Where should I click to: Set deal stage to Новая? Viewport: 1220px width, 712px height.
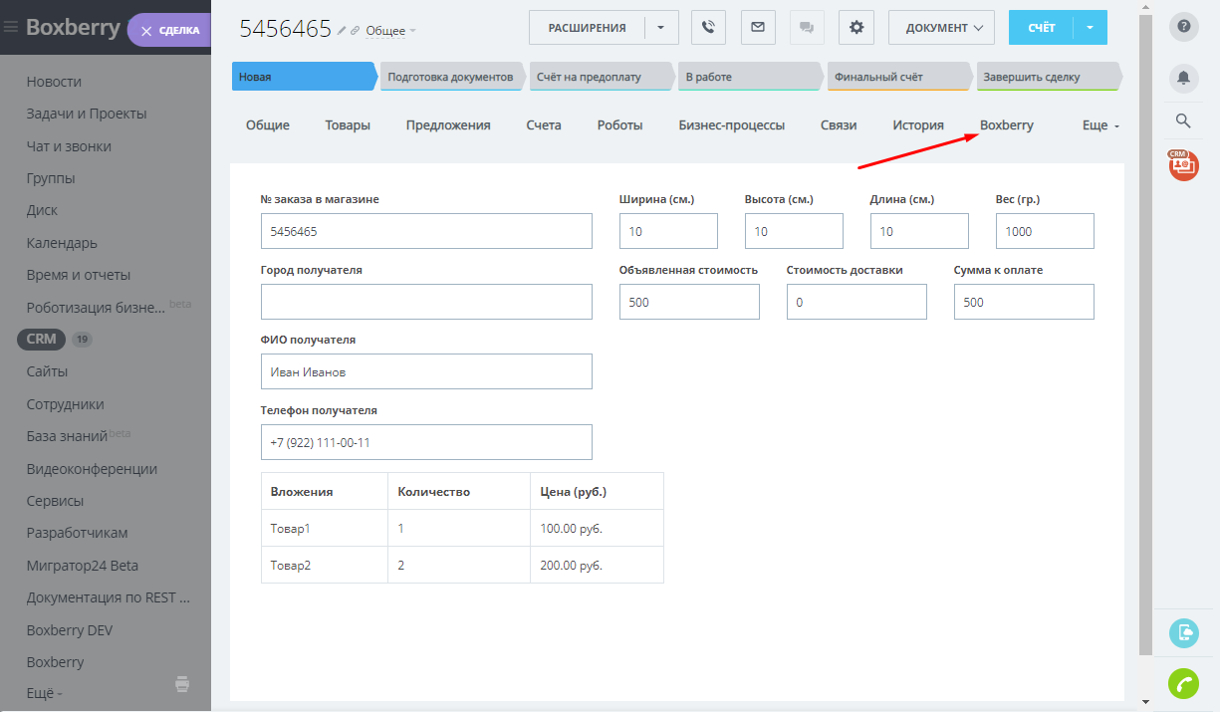(x=305, y=77)
